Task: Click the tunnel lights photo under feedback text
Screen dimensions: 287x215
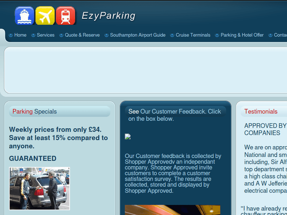Action: point(173,210)
